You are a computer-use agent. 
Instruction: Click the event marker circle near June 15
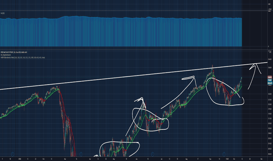(153, 154)
